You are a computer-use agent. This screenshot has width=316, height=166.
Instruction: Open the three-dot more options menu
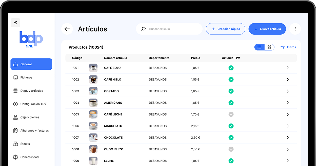point(295,29)
